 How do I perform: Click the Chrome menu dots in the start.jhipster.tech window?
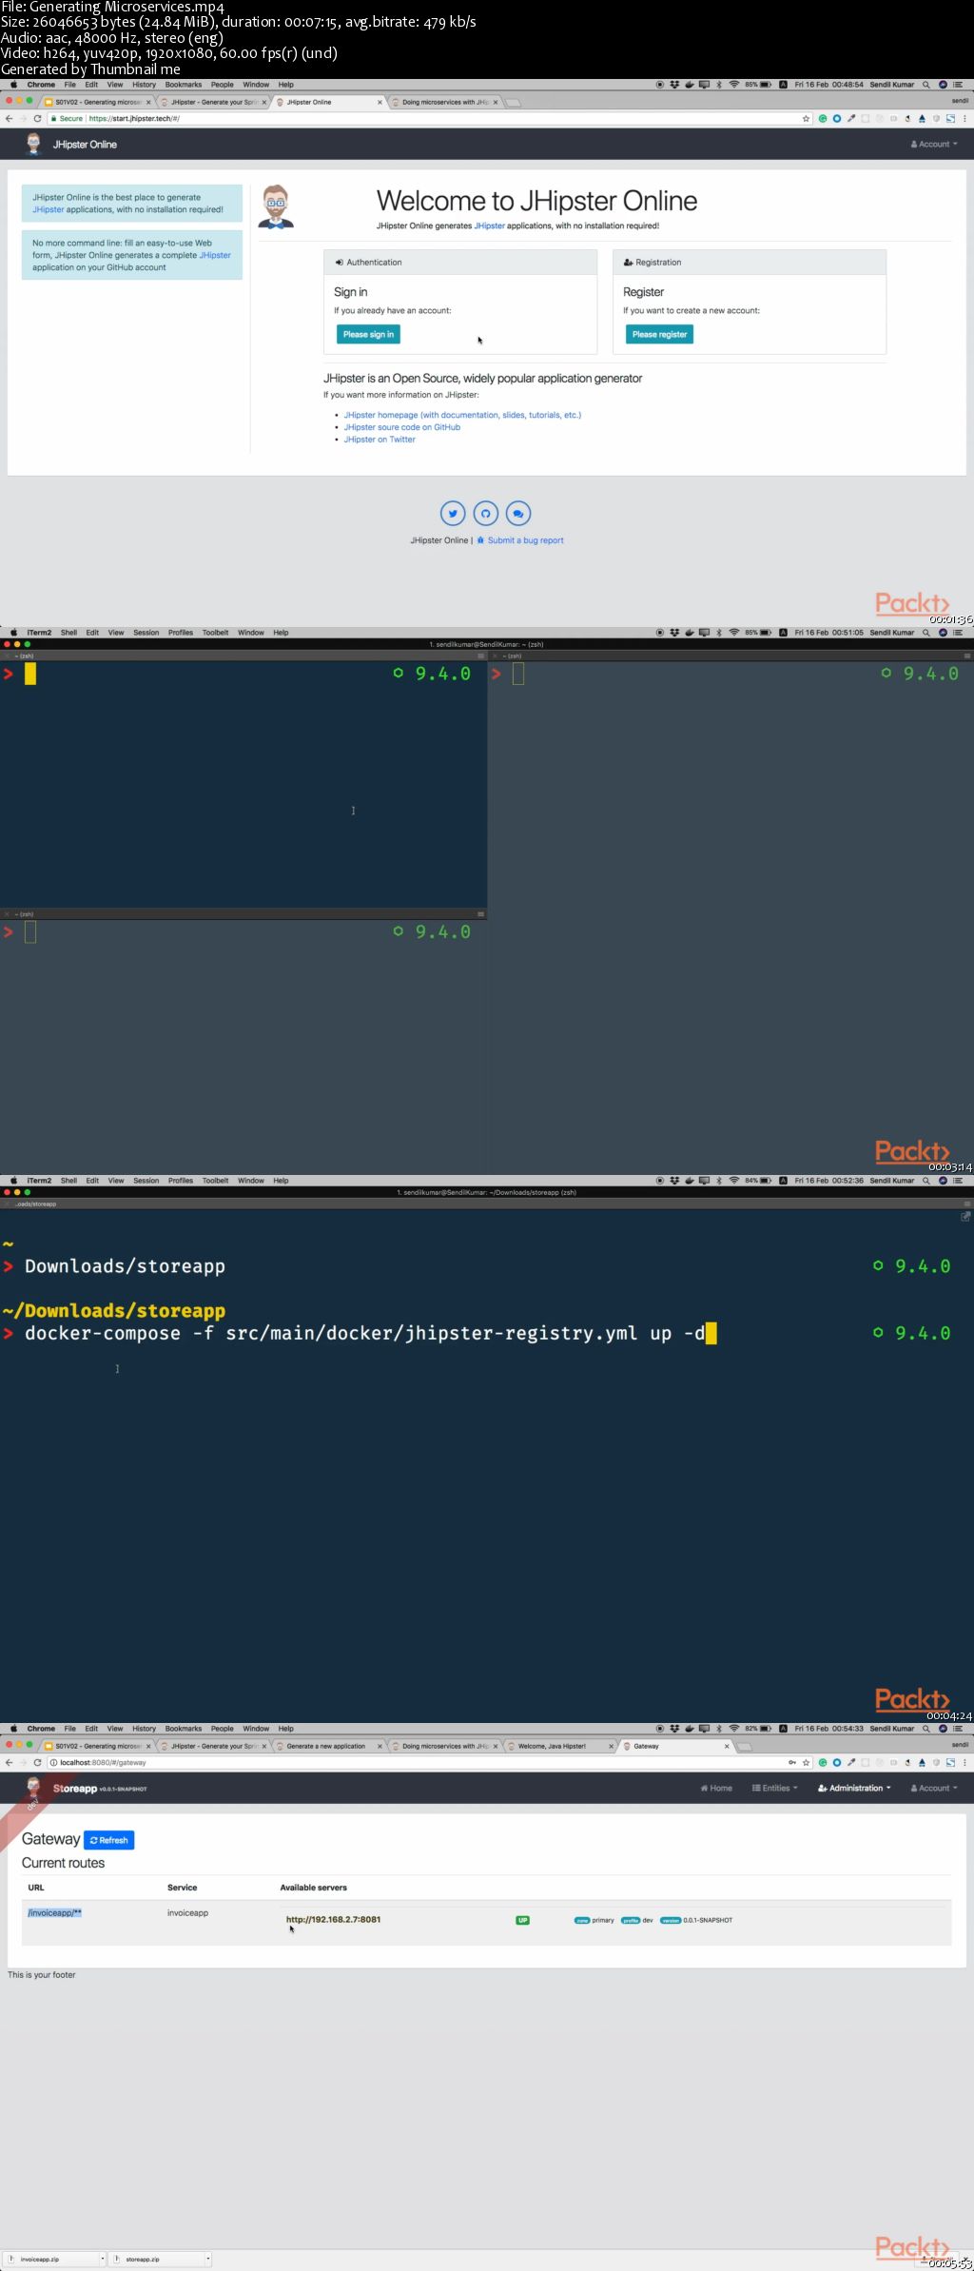coord(964,119)
